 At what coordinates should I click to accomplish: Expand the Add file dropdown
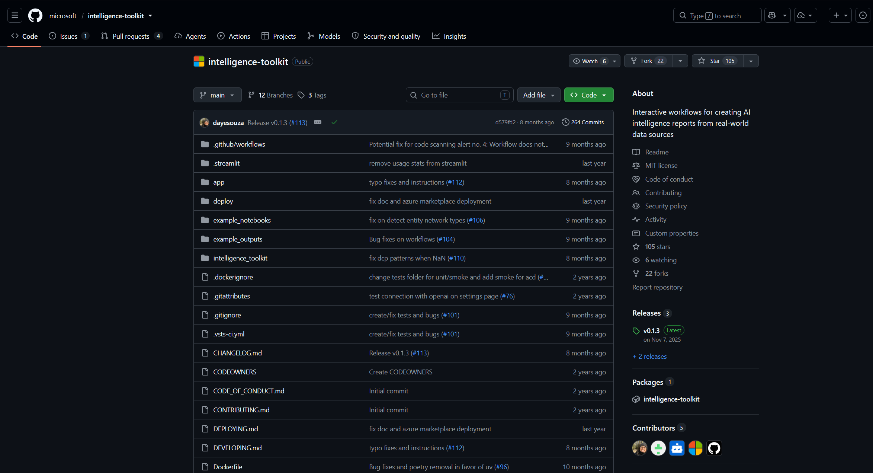539,95
